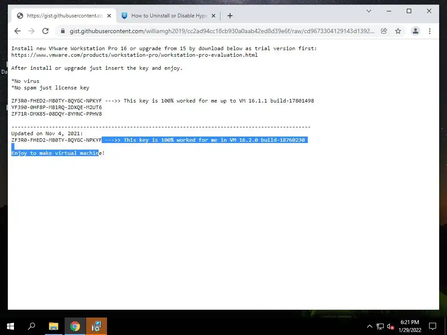The image size is (447, 335).
Task: Click the forward navigation arrow
Action: pos(31,31)
